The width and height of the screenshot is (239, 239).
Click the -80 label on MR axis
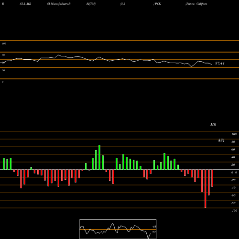coord(233,203)
